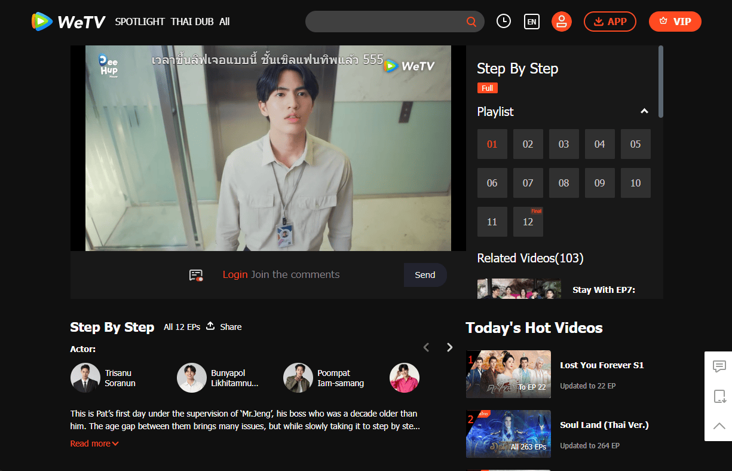Click the VIP button
Screen dimensions: 732x471
pos(675,22)
